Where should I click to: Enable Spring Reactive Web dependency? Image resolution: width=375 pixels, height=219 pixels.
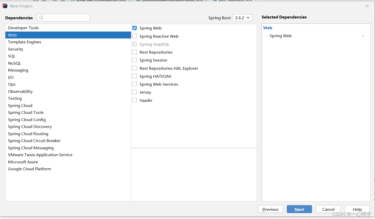134,36
